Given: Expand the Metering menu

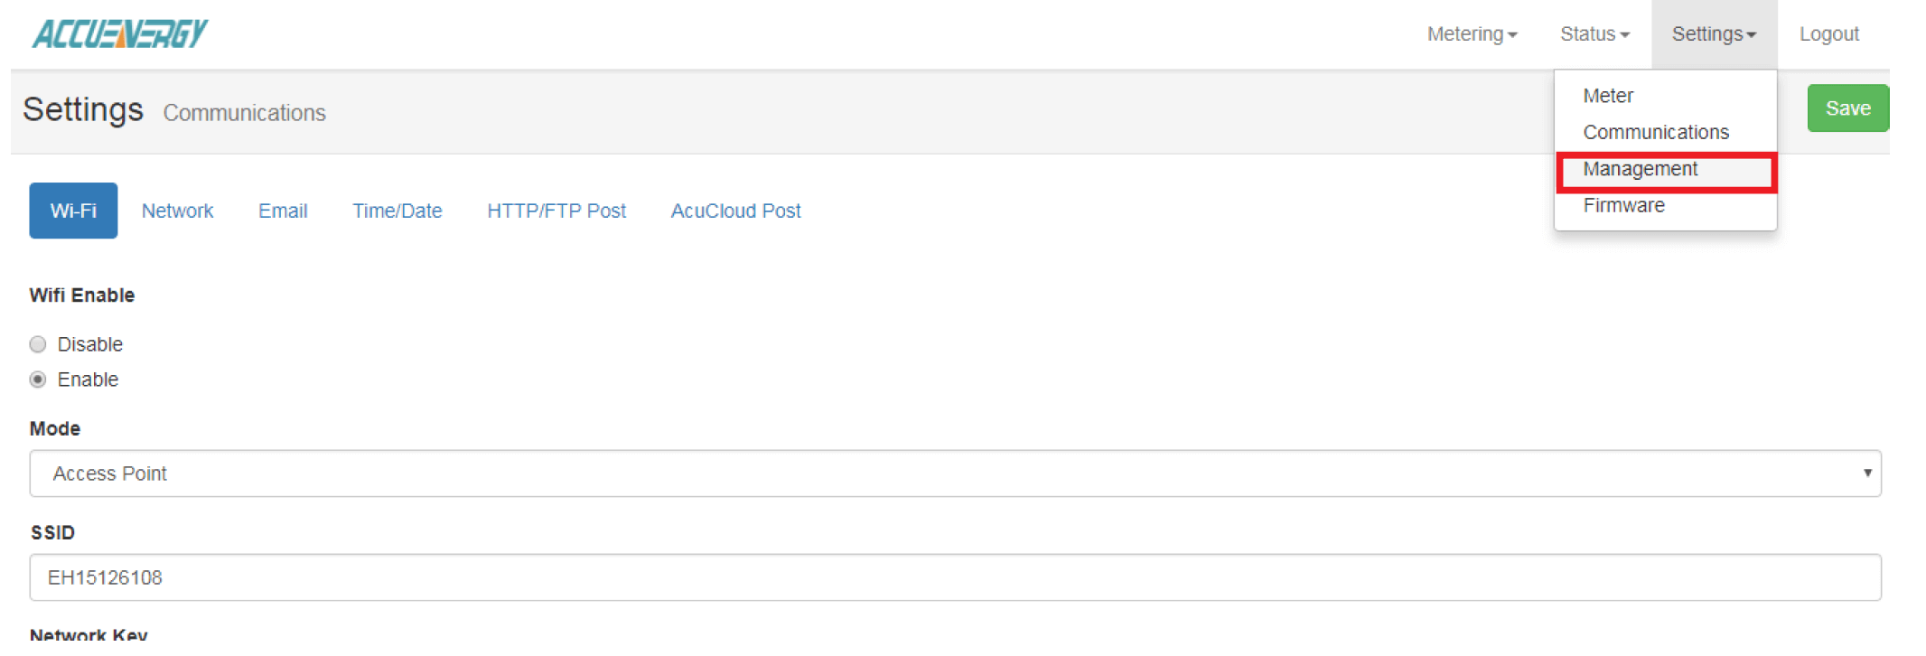Looking at the screenshot, I should (x=1472, y=34).
